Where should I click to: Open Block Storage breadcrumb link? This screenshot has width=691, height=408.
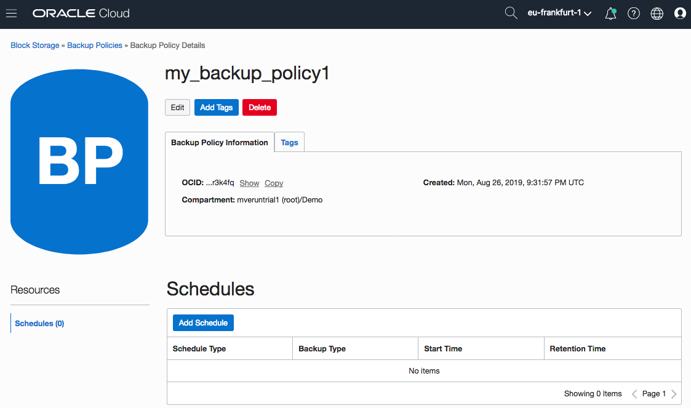click(x=35, y=46)
